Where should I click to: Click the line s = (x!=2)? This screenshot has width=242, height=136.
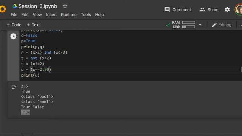(x=33, y=64)
